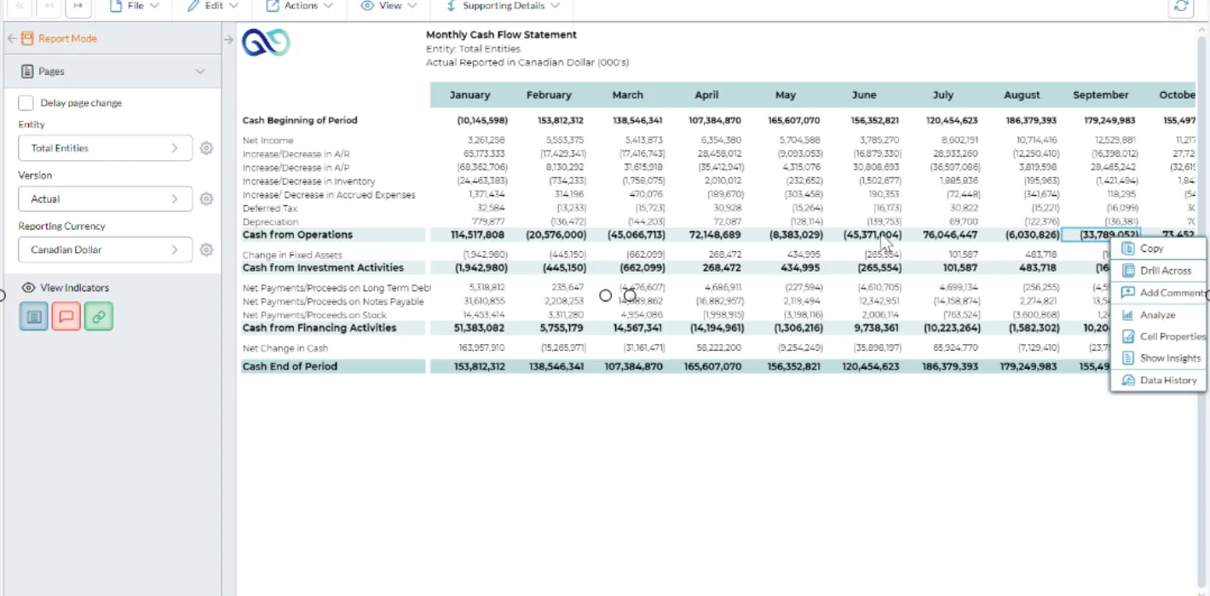Click the Copy icon in context menu

coord(1128,249)
